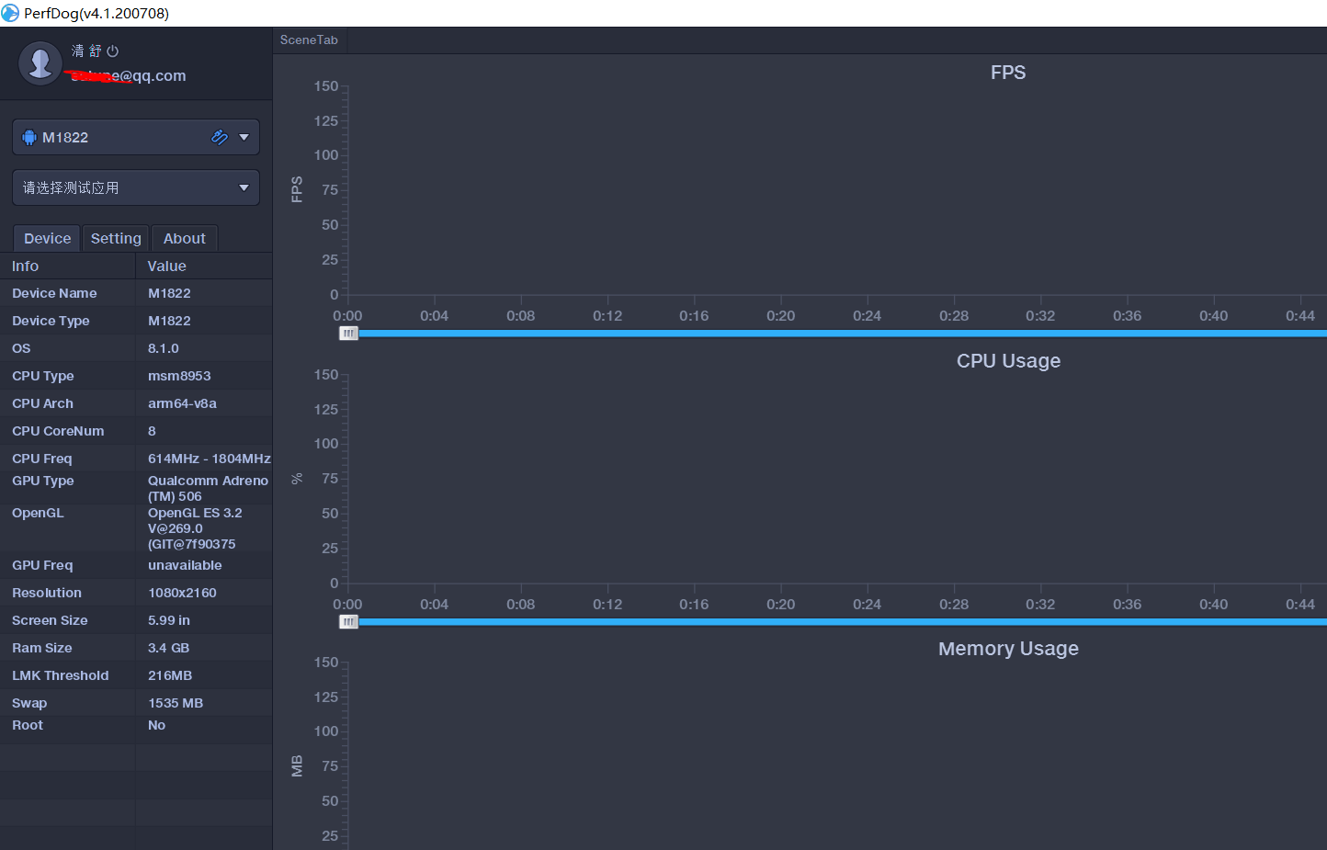
Task: Switch to the Device tab
Action: click(47, 238)
